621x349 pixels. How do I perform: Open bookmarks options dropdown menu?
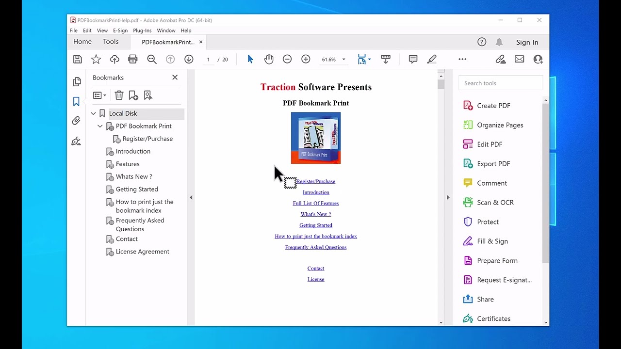(99, 95)
